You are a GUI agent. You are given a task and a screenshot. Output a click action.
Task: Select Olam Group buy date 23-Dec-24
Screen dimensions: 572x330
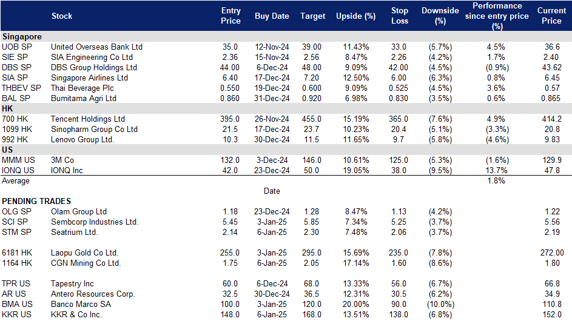pos(272,211)
